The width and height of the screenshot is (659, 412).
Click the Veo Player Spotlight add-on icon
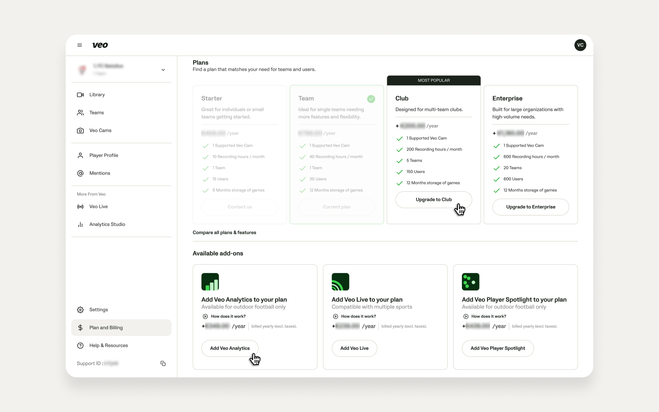[471, 282]
